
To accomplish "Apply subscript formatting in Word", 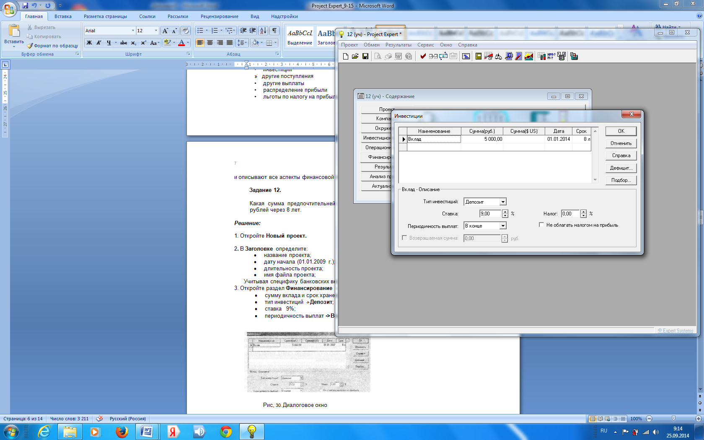I will [133, 43].
